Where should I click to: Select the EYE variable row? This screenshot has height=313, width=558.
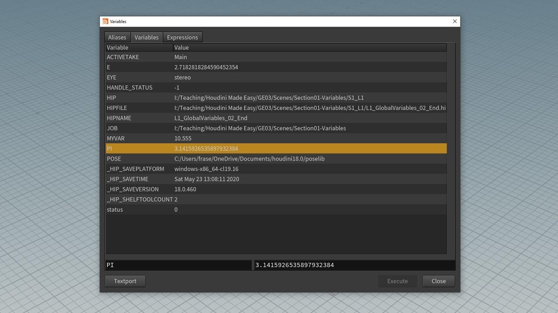[276, 77]
